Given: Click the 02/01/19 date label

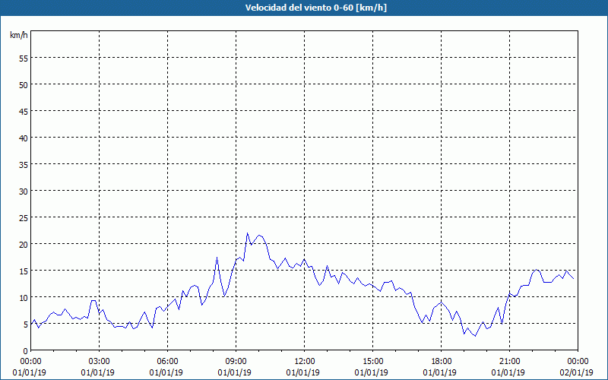Looking at the screenshot, I should click(x=577, y=372).
